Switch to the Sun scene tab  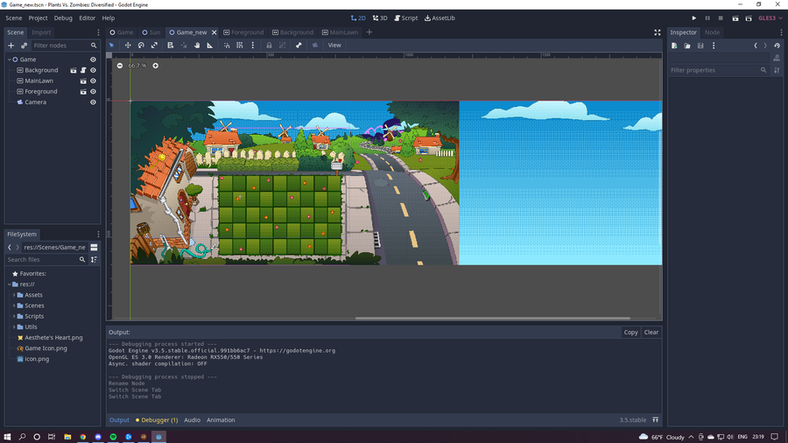point(151,32)
